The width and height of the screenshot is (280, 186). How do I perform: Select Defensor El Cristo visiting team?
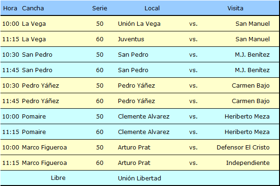243,147
